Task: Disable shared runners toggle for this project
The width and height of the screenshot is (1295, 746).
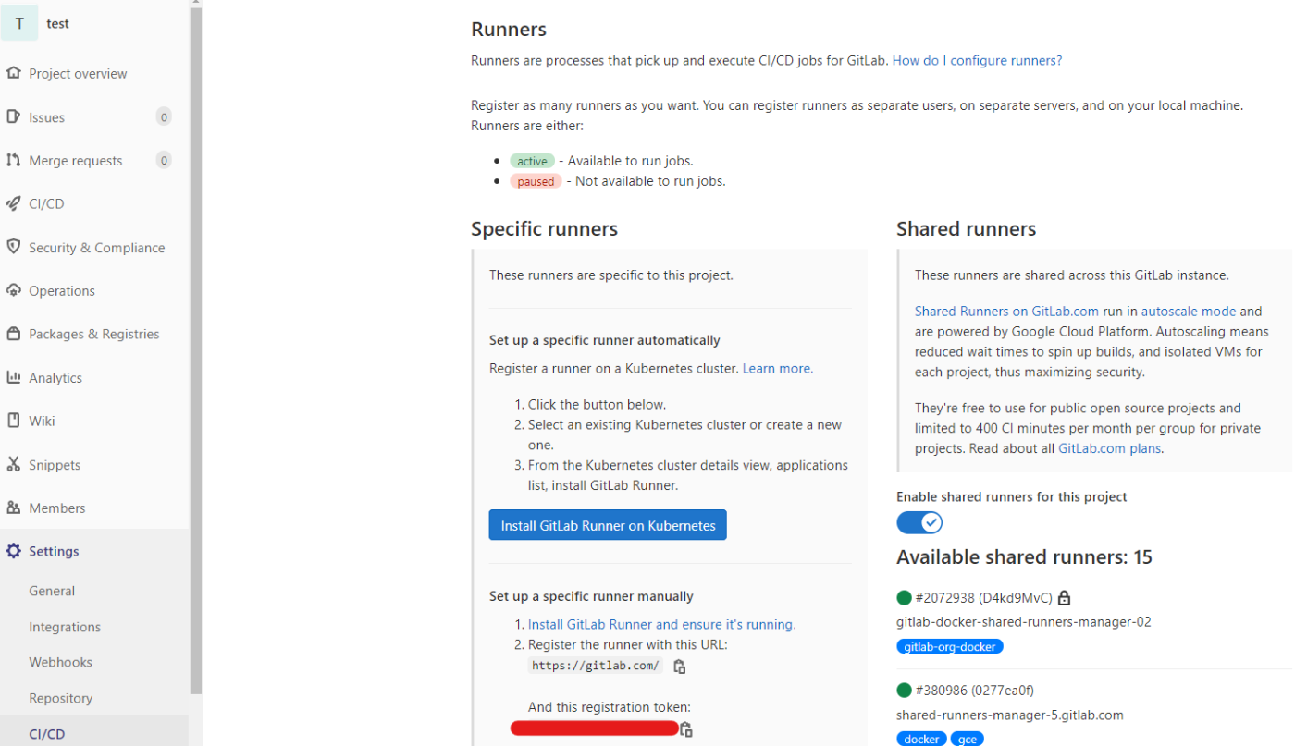Action: tap(919, 523)
